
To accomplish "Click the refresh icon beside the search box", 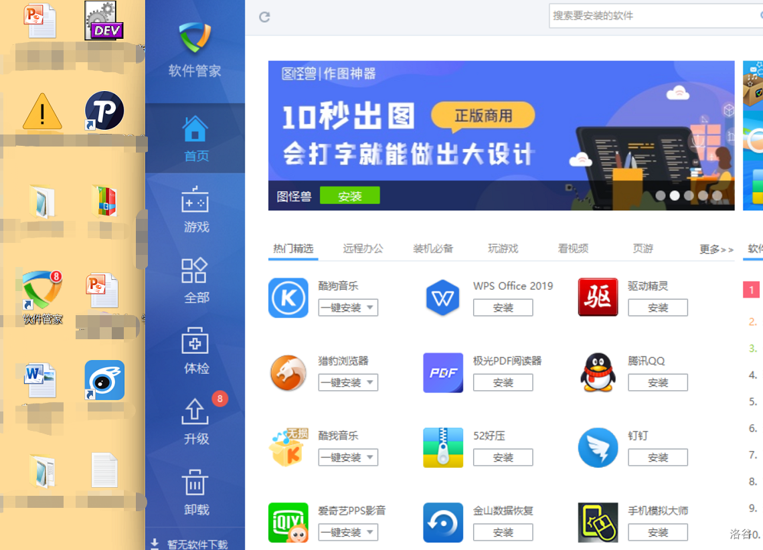I will tap(264, 17).
